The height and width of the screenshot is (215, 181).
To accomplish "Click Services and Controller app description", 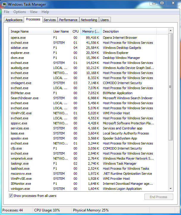I will (122, 128).
